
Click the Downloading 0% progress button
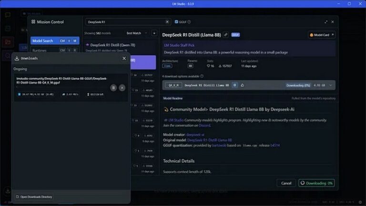[316, 183]
